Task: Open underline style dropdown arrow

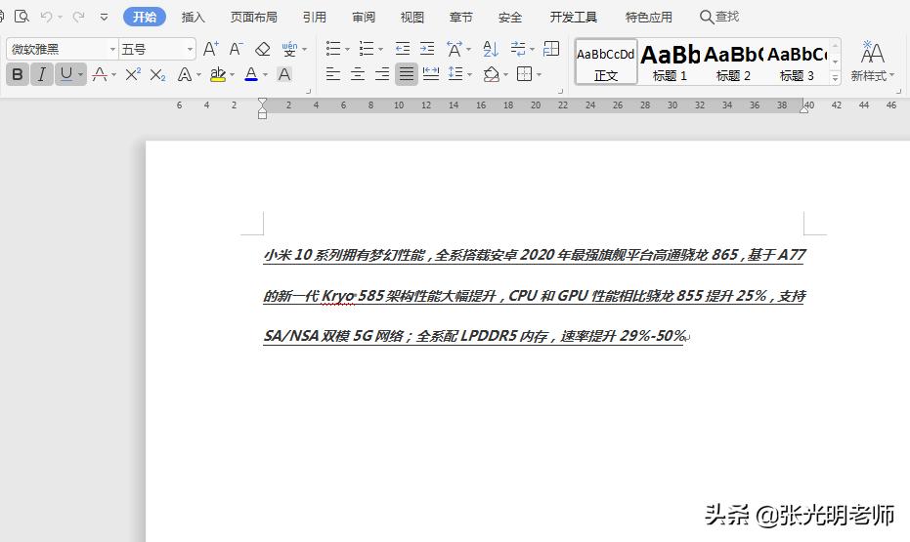Action: 81,74
